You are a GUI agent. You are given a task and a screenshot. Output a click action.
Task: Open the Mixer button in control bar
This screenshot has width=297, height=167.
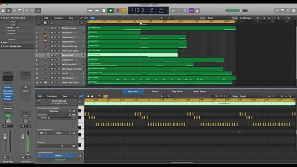32,11
